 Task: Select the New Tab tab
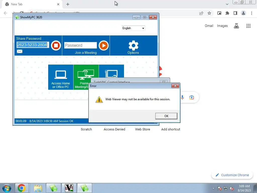point(32,4)
